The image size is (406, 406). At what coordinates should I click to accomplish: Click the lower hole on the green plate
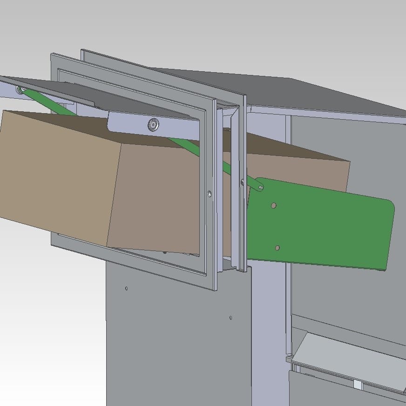(277, 247)
